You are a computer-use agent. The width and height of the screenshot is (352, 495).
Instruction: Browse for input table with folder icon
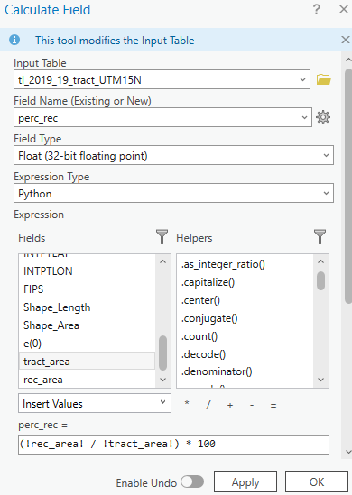[323, 79]
